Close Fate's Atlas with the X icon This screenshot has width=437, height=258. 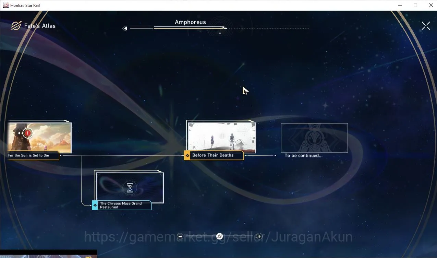point(426,26)
